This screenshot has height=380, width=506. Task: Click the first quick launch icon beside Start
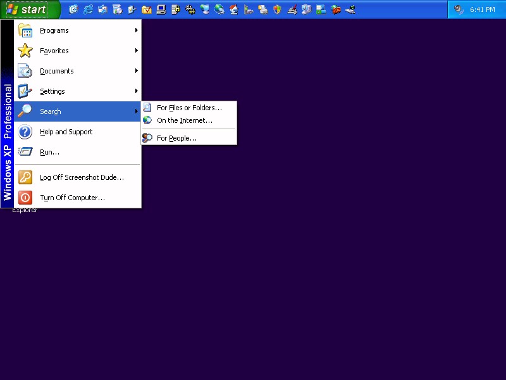[73, 9]
